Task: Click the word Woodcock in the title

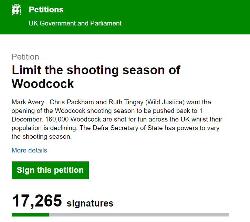Action: pyautogui.click(x=43, y=84)
